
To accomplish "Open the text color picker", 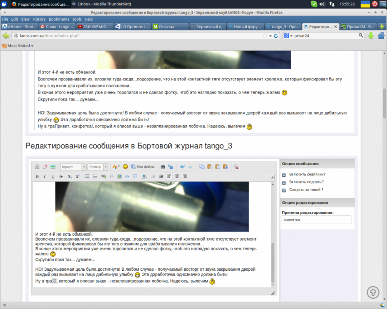I will (116, 167).
